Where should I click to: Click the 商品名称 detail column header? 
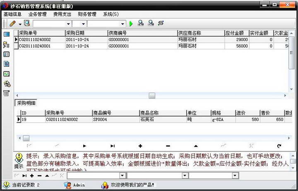pyautogui.click(x=163, y=113)
